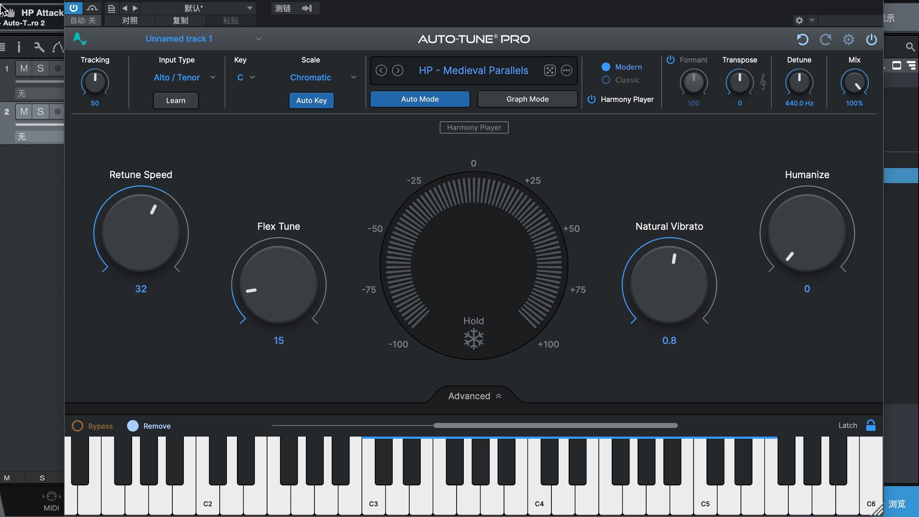
Task: Click the 对照 compare item
Action: tap(130, 21)
